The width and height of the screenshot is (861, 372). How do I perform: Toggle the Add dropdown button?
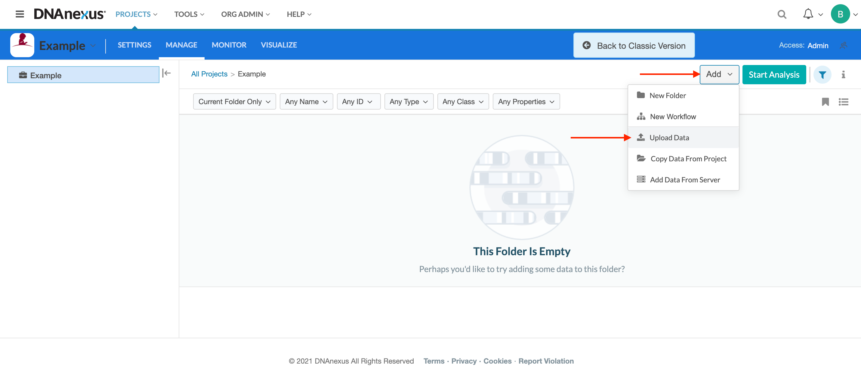pos(719,74)
